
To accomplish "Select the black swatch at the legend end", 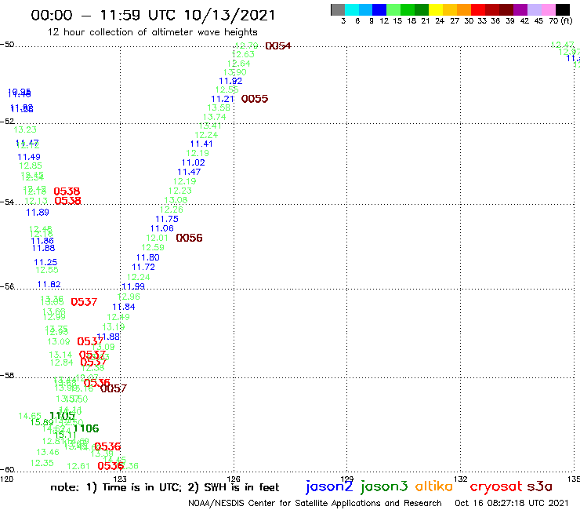I will [x=562, y=9].
